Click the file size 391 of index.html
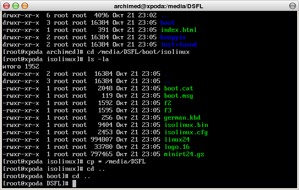The image size is (299, 190). [103, 30]
